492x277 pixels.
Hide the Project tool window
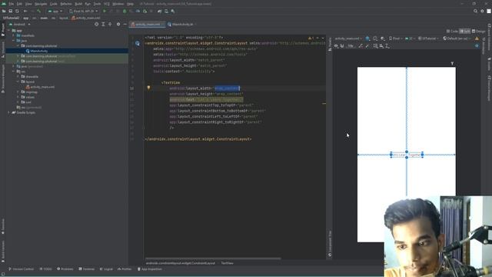(x=125, y=24)
